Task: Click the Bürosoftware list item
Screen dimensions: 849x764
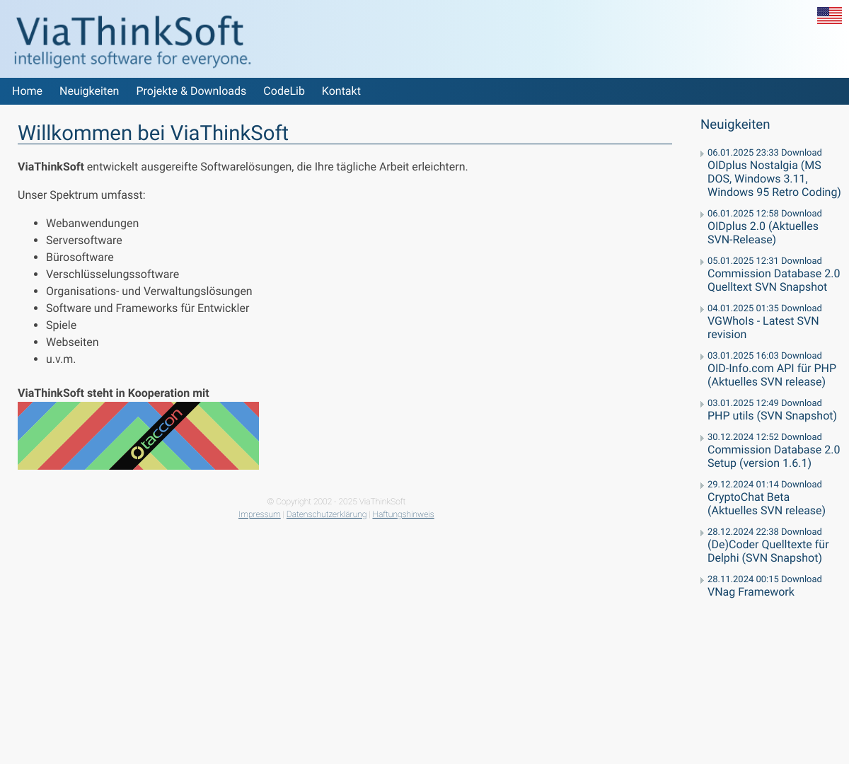Action: click(x=80, y=257)
